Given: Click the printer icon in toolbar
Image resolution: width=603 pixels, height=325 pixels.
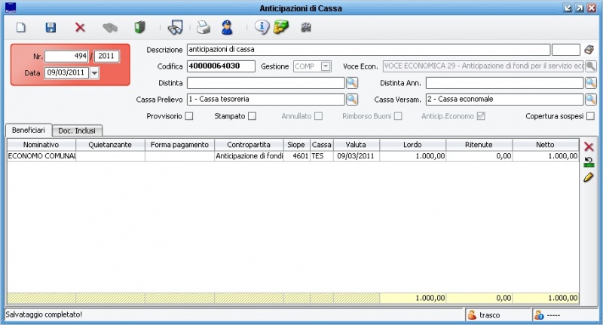Looking at the screenshot, I should click(x=203, y=28).
